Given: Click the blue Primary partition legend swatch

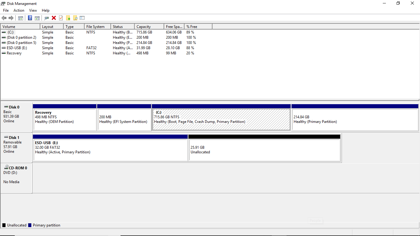Looking at the screenshot, I should coord(30,225).
